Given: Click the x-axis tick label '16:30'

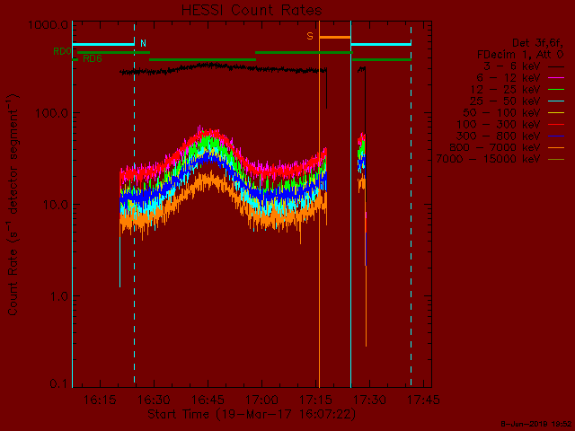Looking at the screenshot, I should point(154,400).
